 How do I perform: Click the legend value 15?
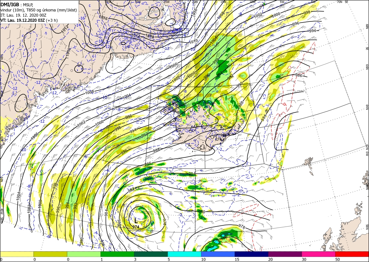237,259
